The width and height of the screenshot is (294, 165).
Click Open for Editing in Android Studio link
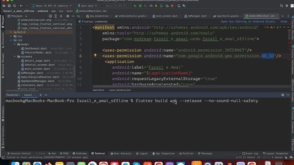pos(248,22)
